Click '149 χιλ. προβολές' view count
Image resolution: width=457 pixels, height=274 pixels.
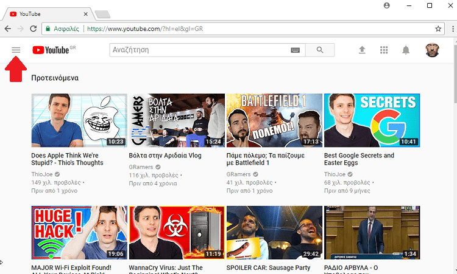[x=56, y=182]
